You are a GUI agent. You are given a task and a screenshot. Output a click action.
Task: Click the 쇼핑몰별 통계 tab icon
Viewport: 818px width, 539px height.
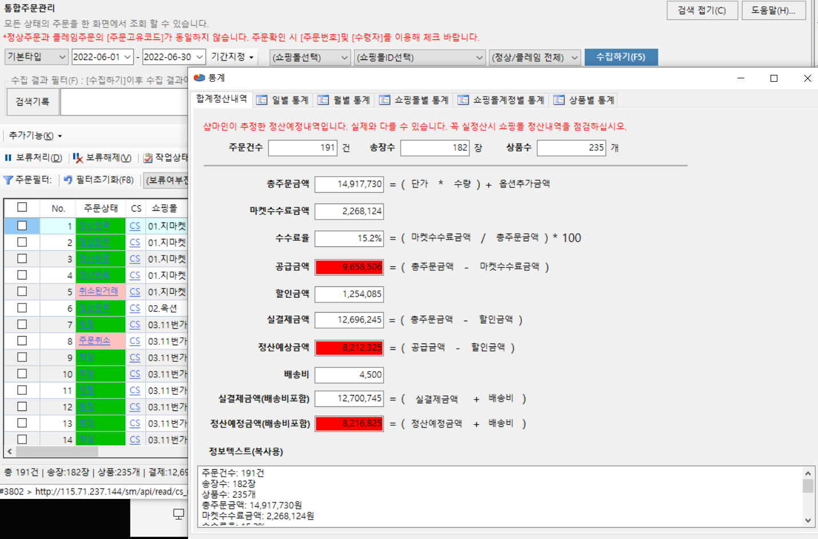click(x=385, y=100)
